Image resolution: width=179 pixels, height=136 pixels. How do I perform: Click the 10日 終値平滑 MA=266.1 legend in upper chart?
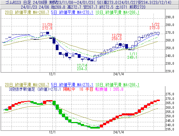[x=117, y=12]
